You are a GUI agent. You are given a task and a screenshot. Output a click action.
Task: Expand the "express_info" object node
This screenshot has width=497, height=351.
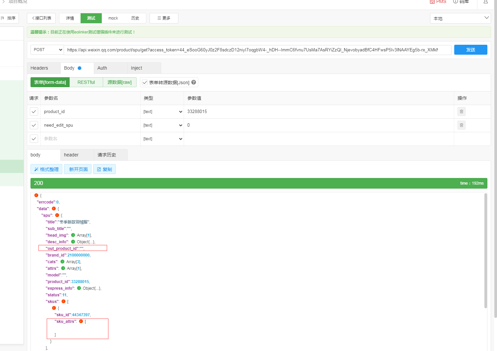pos(79,288)
